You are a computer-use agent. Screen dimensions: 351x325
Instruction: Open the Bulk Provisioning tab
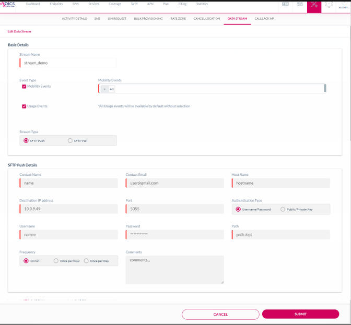(x=148, y=18)
